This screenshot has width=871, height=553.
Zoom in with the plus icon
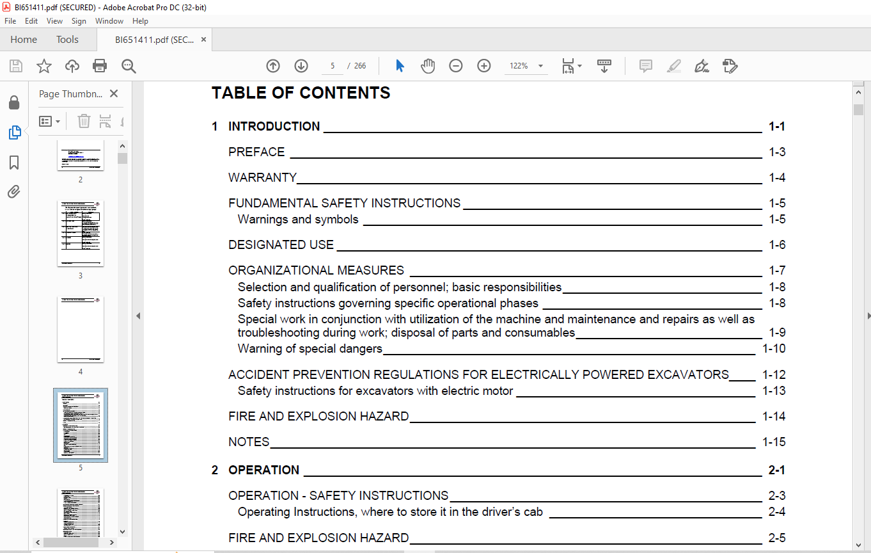484,66
